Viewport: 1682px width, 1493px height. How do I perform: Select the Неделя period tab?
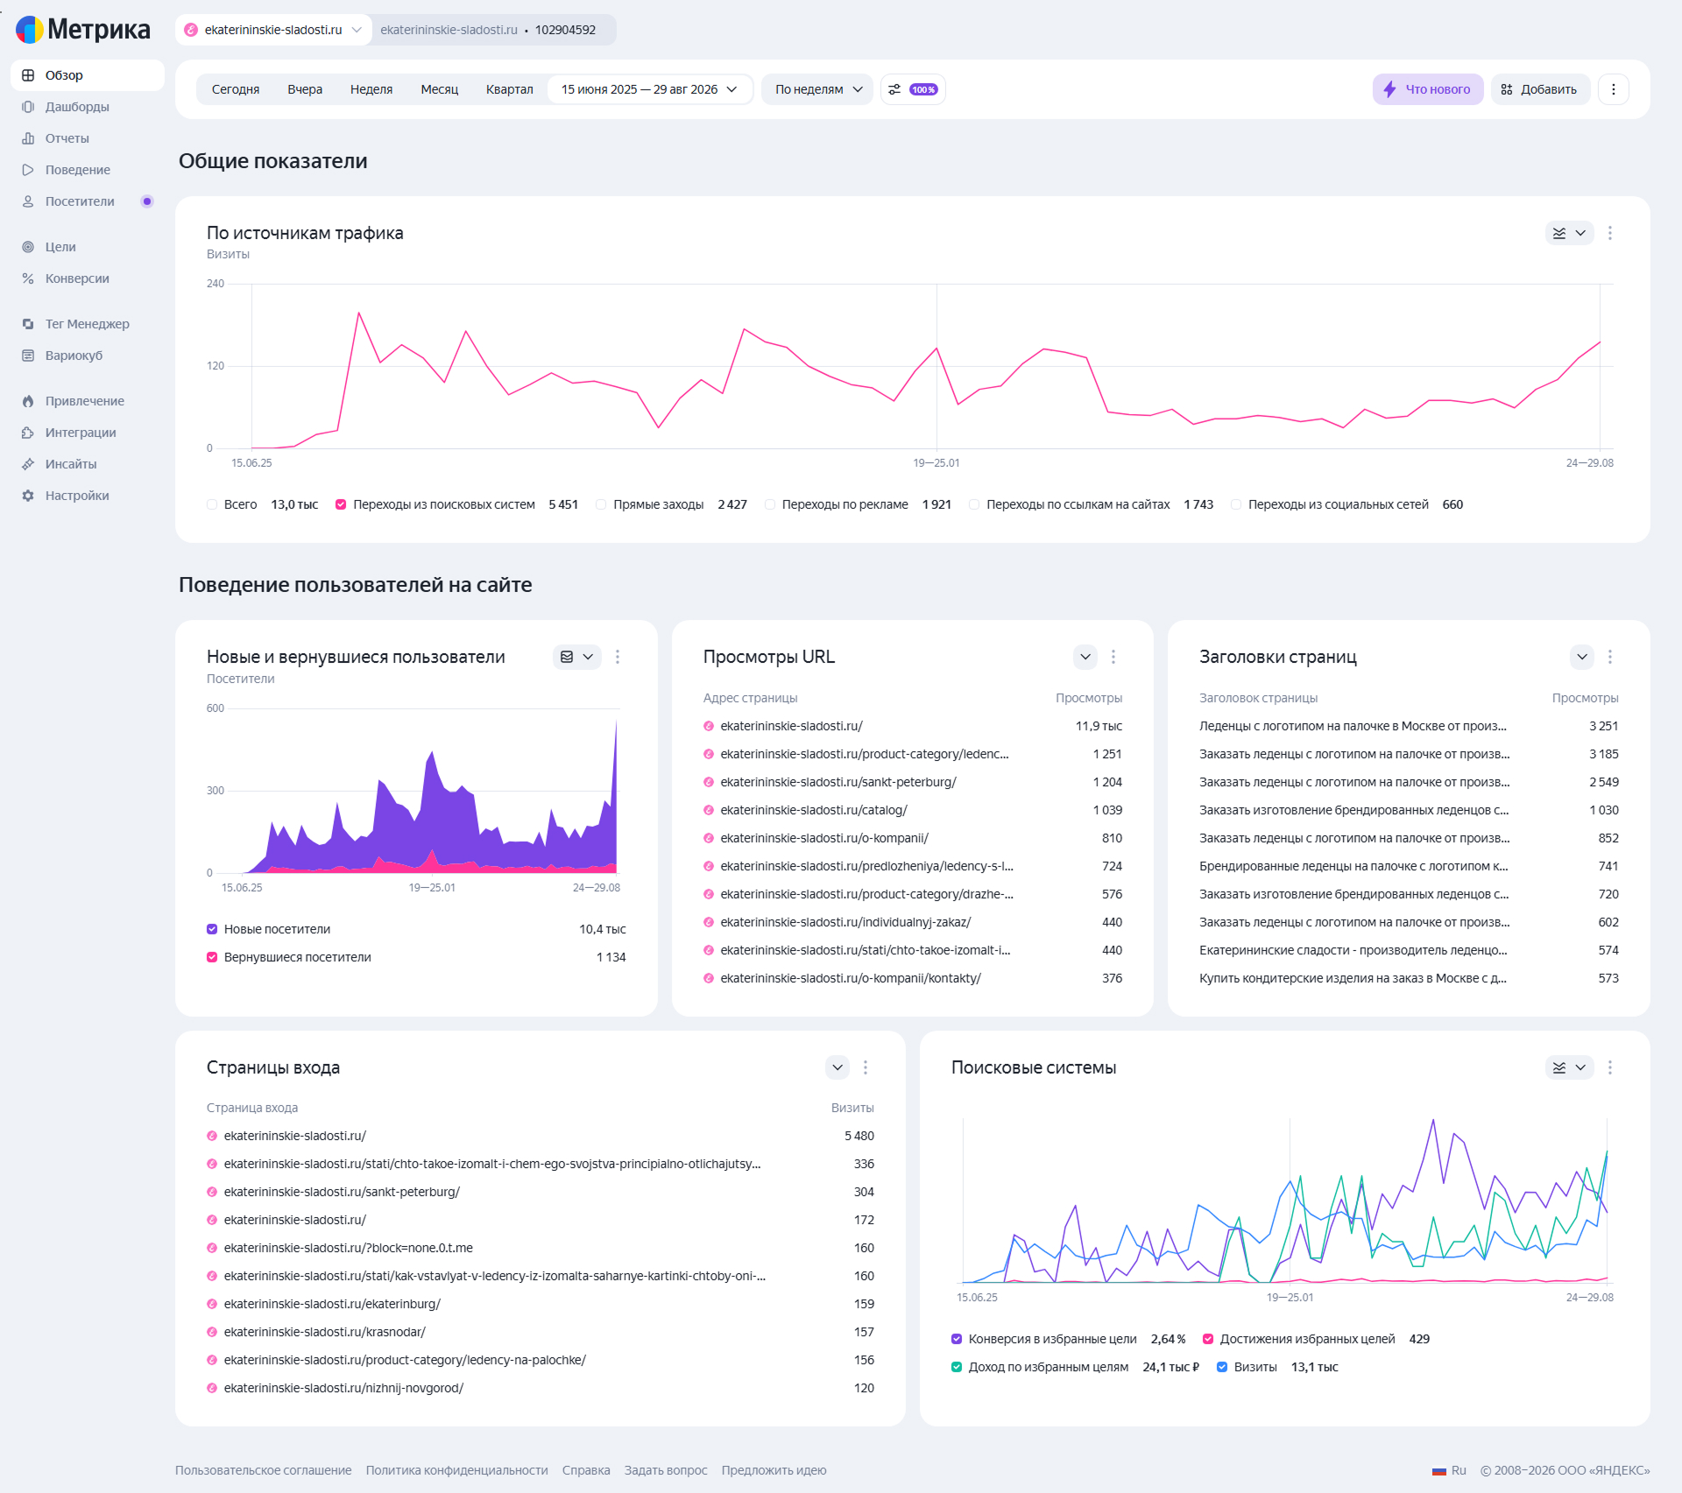point(371,89)
